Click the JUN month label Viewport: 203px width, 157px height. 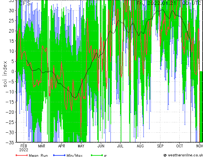point(101,146)
